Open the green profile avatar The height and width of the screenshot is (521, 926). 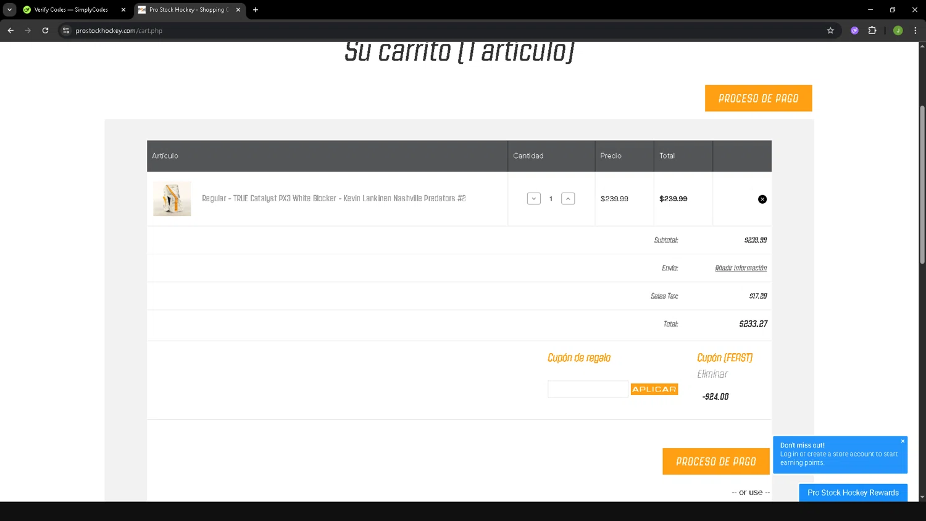(x=898, y=30)
